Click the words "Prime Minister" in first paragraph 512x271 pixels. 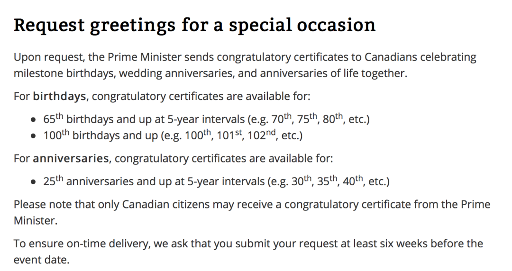click(x=144, y=57)
